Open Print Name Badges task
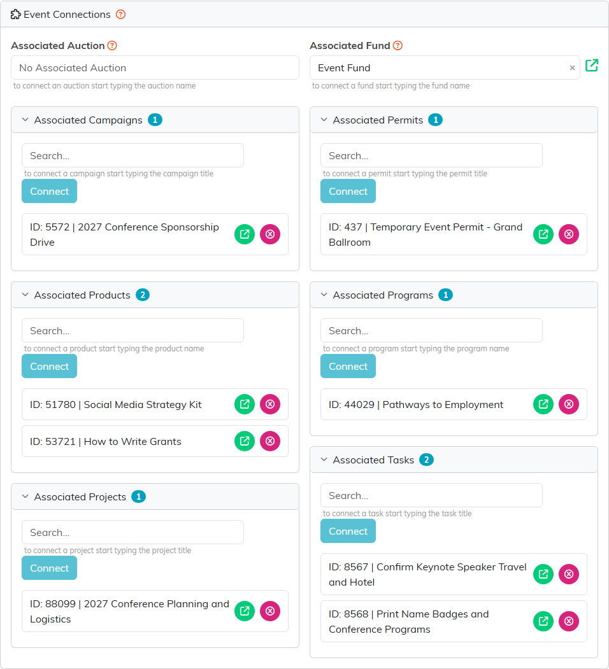609x669 pixels. tap(543, 621)
